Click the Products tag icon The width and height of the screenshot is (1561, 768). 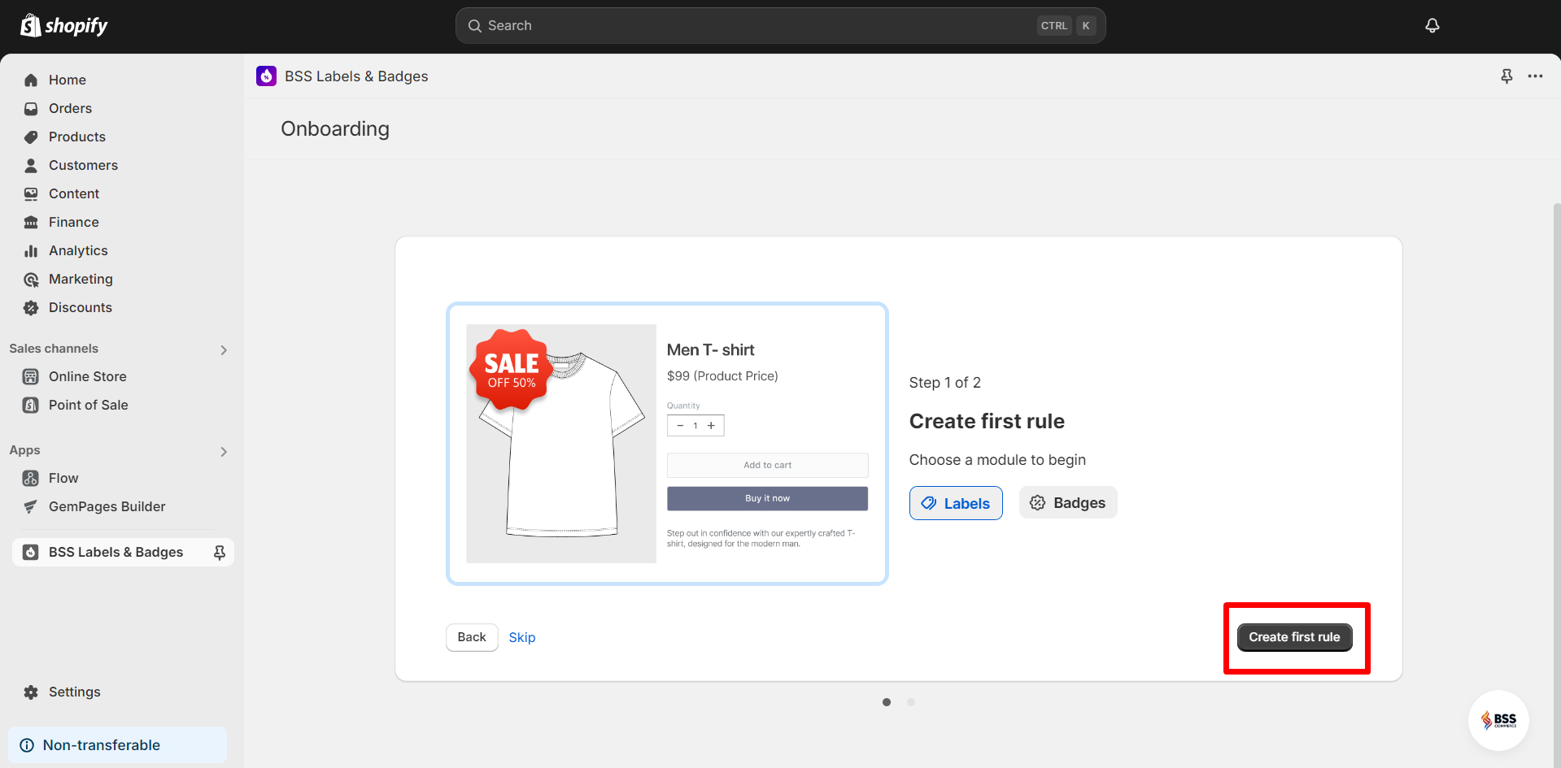[x=31, y=137]
